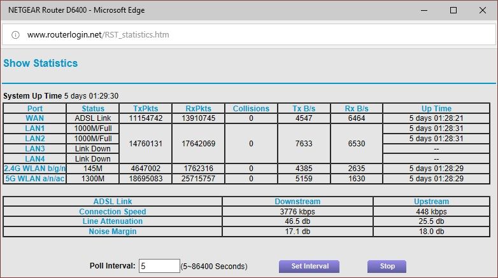Screen dimensions: 498x278
Task: Select the 2.4G WLAN b/g/n label
Action: [35, 169]
